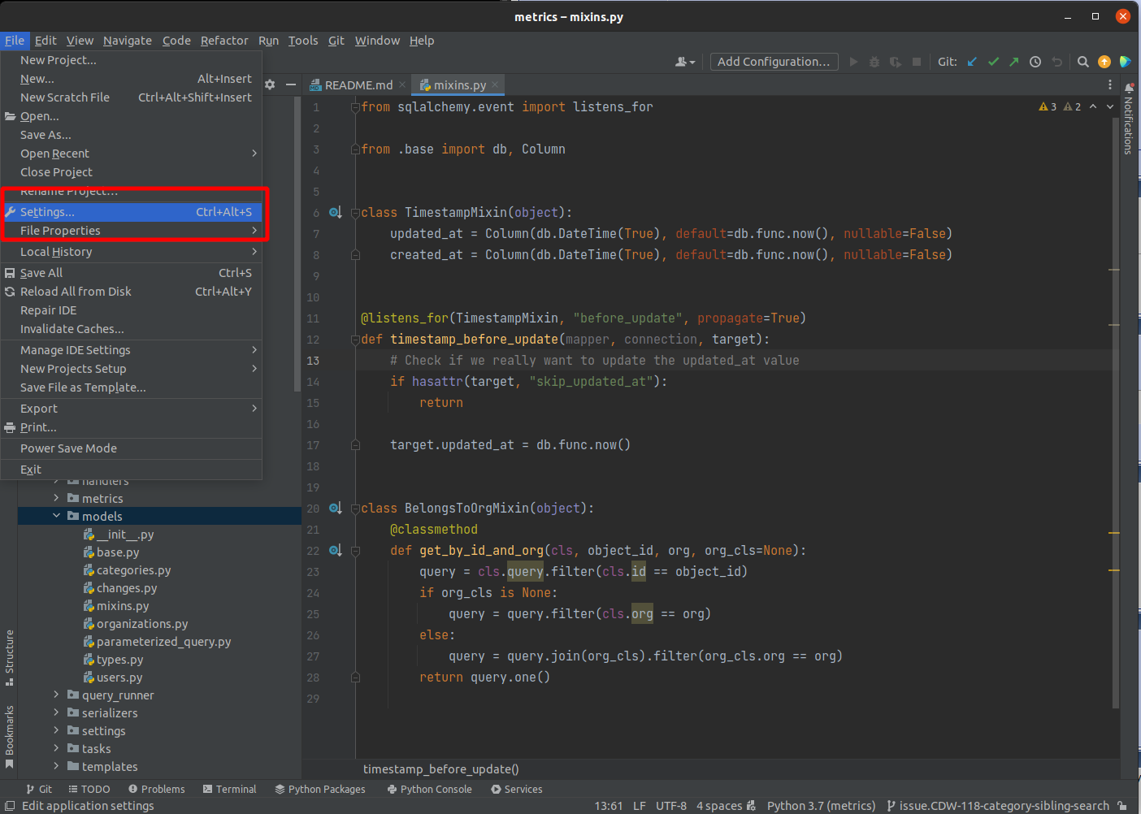Close the mixins.py tab
This screenshot has height=814, width=1141.
click(x=495, y=84)
